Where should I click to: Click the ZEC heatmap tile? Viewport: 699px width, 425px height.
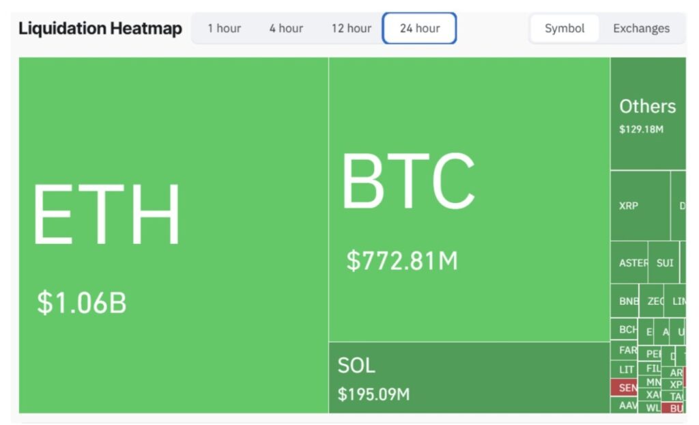click(x=654, y=301)
